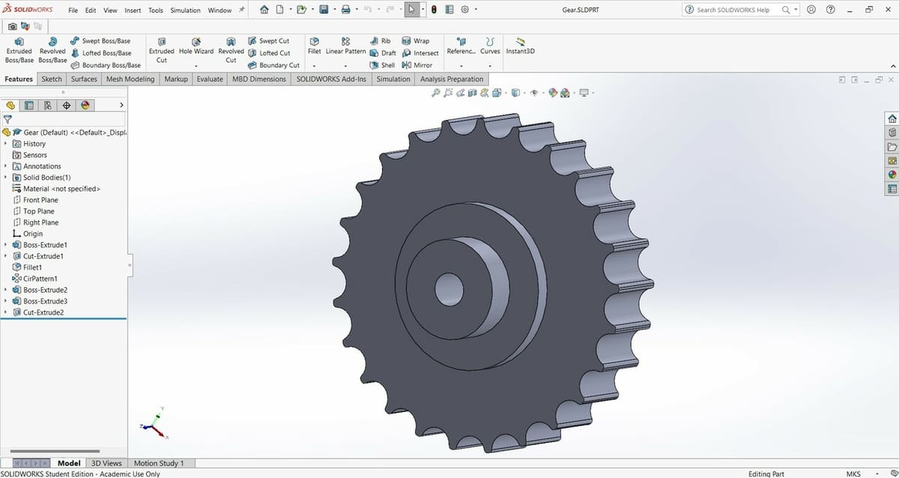This screenshot has height=478, width=899.
Task: Apply the Fillet tool
Action: point(315,46)
